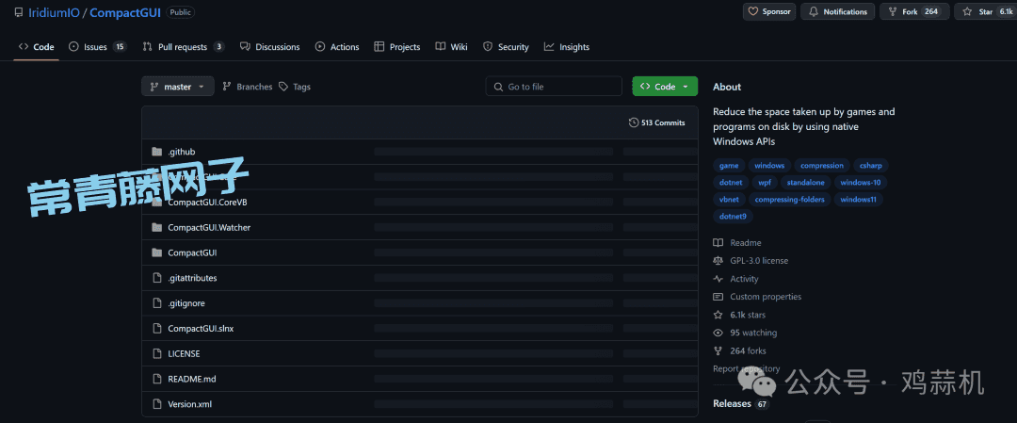The width and height of the screenshot is (1017, 423).
Task: Click the file icon beside .gitignore
Action: tap(156, 303)
